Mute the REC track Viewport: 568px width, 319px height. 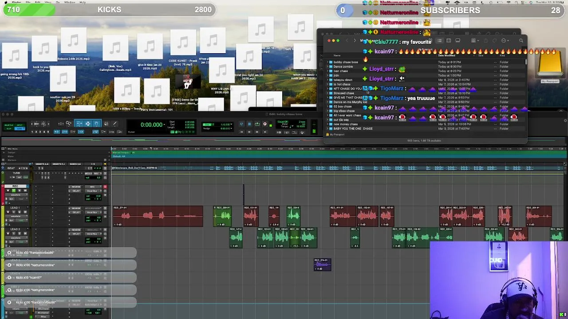(x=25, y=191)
